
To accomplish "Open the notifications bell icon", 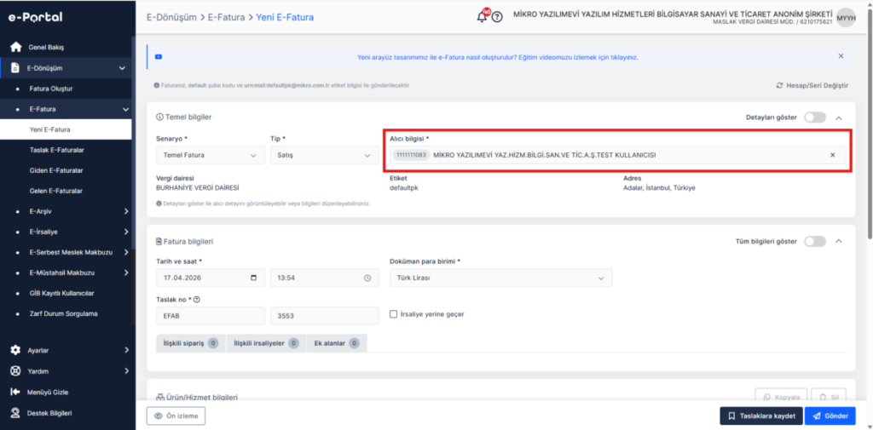I will click(483, 16).
